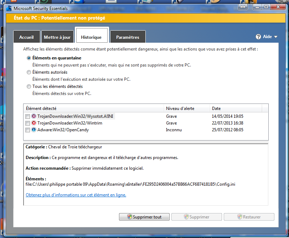This screenshot has width=289, height=238.
Task: Click double-arrow resize icon in title bar
Action: click(x=243, y=7)
